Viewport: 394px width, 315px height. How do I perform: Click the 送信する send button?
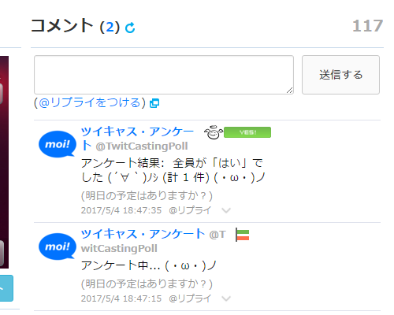coord(340,75)
